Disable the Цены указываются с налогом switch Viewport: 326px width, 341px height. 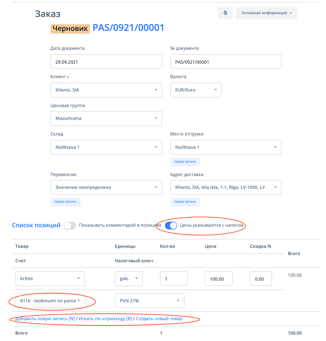(171, 226)
